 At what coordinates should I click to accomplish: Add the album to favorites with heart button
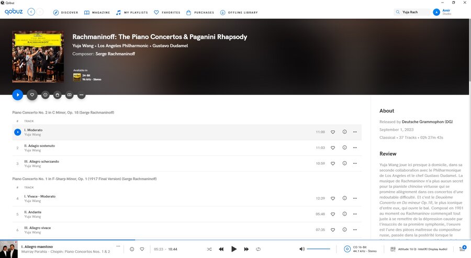(32, 95)
